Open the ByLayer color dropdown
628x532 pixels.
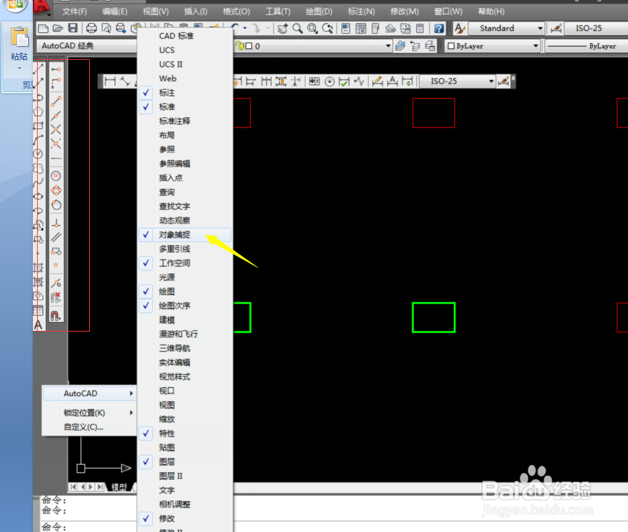pos(493,46)
